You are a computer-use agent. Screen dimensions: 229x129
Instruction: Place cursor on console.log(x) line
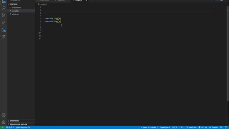pos(53,19)
